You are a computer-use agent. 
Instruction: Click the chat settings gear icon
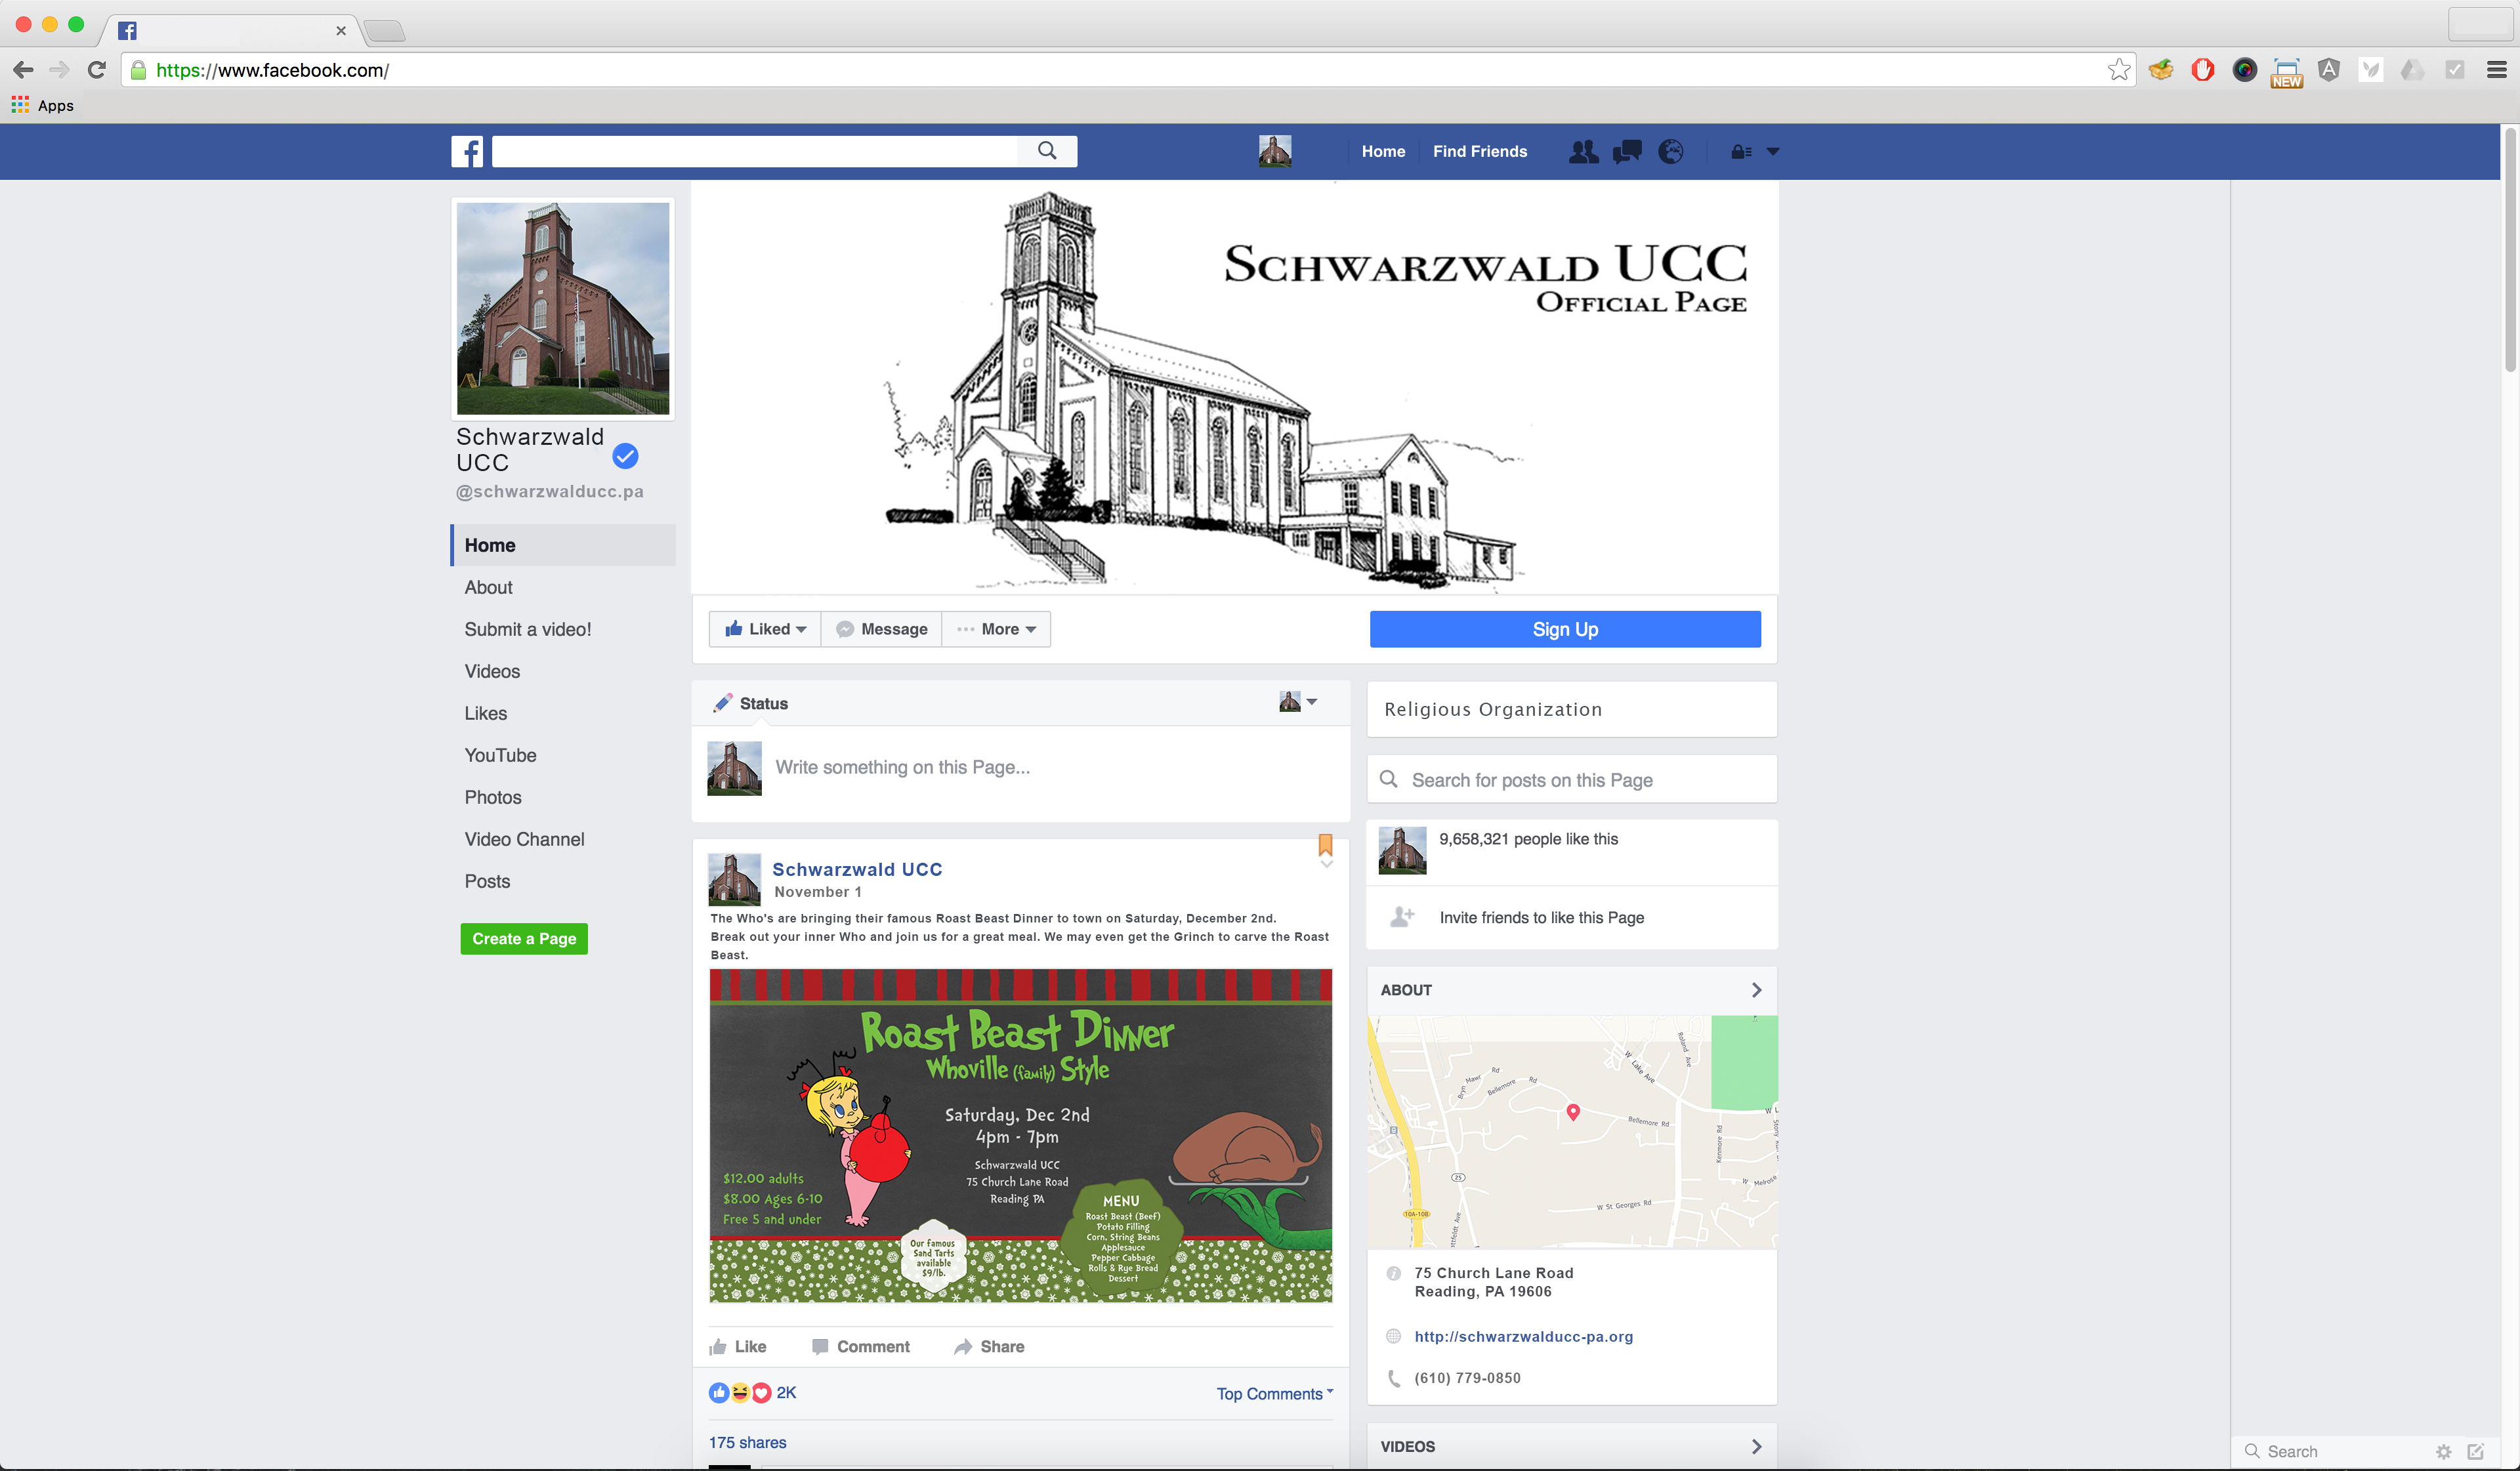(x=2443, y=1451)
